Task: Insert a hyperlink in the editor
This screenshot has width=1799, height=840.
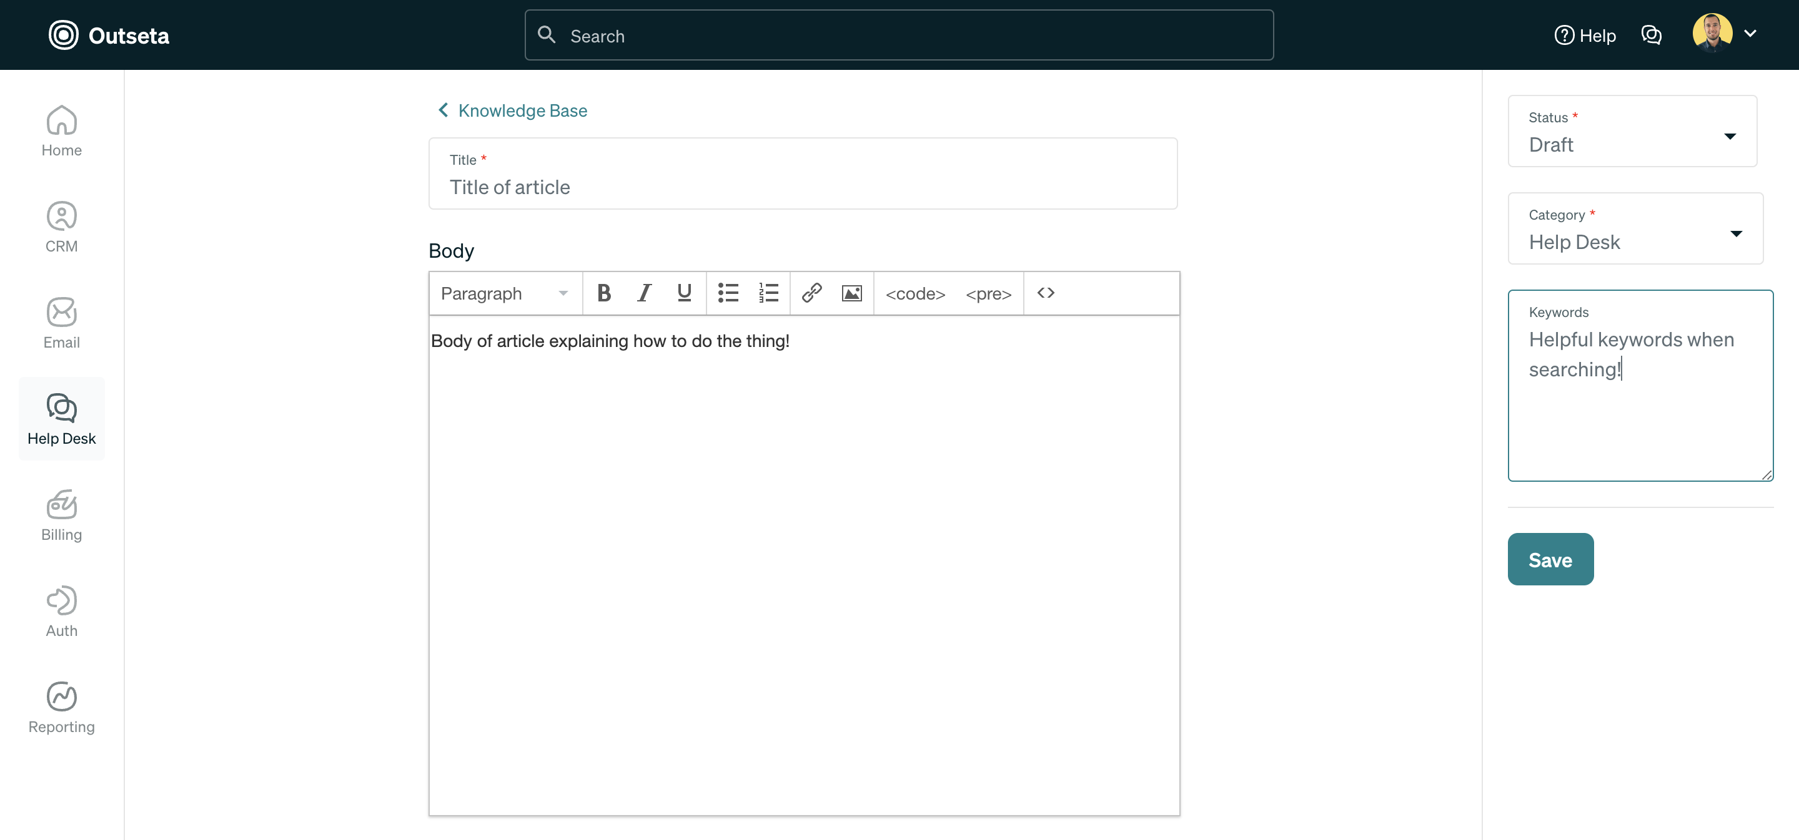Action: tap(811, 293)
